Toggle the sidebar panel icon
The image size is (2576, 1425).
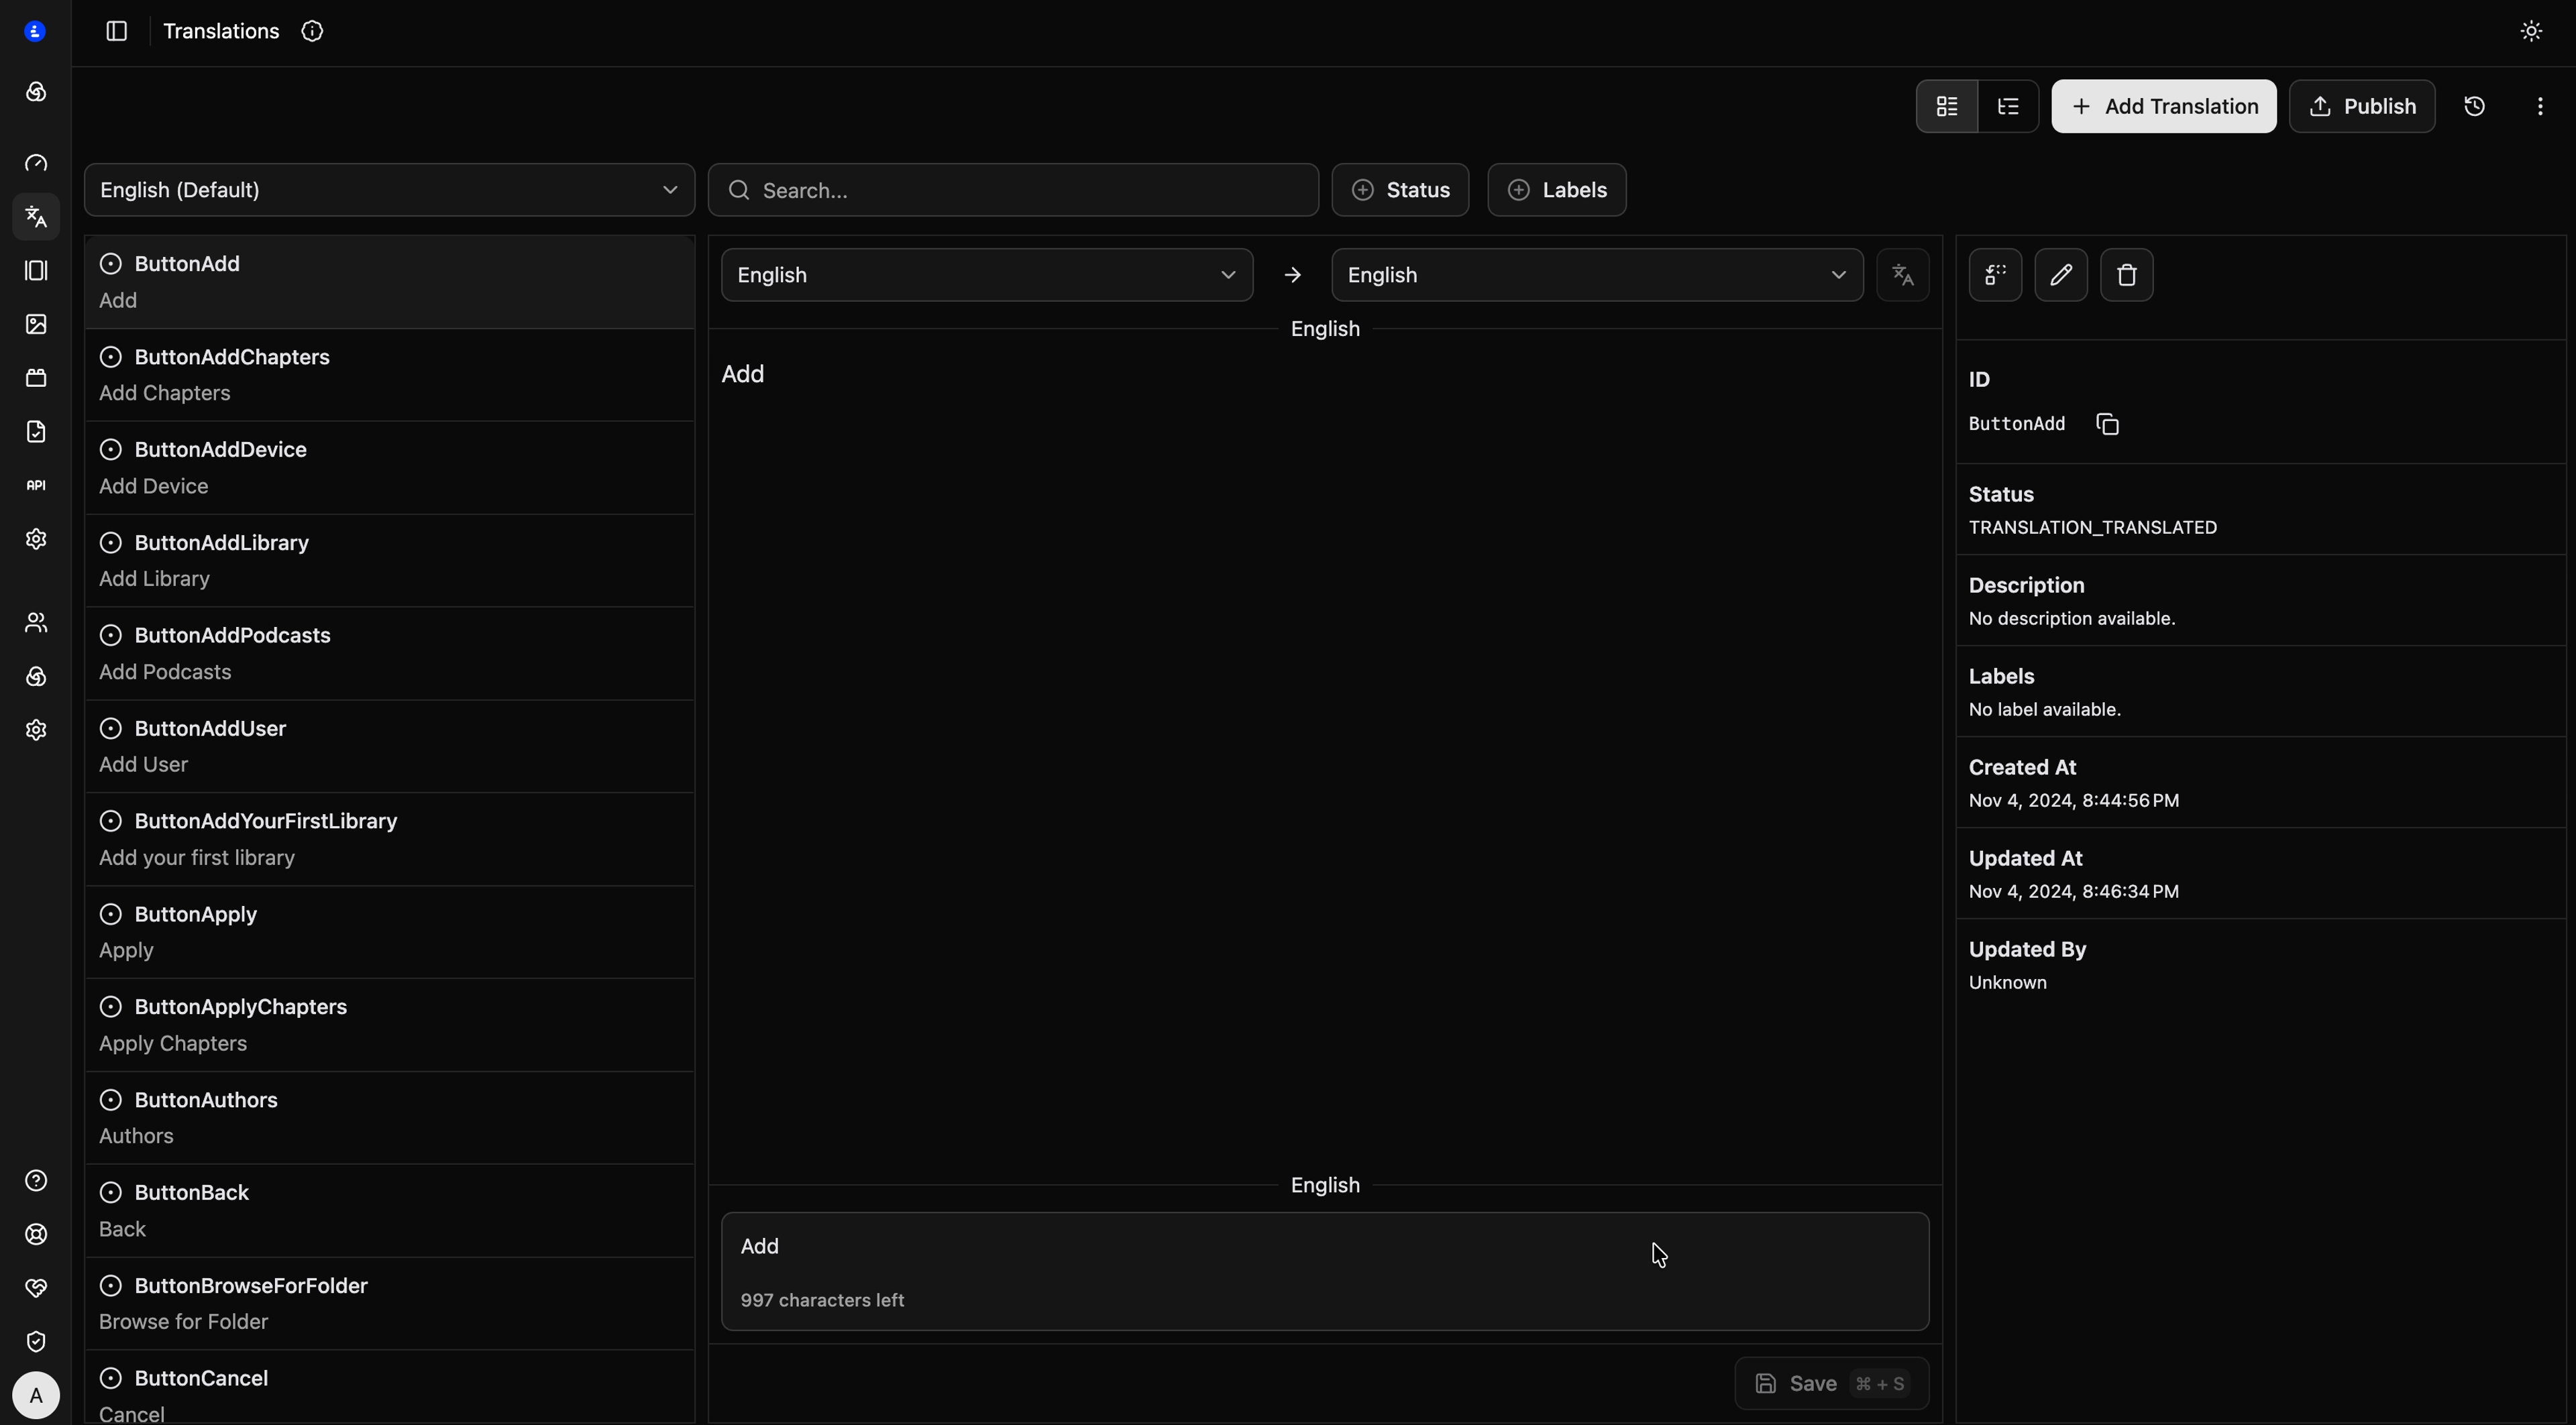pos(116,31)
